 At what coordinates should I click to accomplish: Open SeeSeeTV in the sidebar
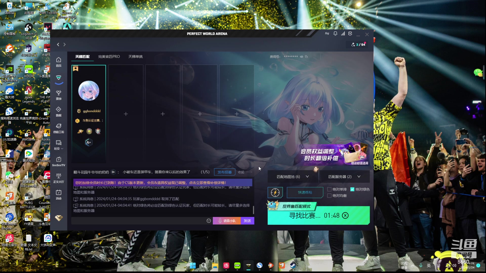(58, 162)
